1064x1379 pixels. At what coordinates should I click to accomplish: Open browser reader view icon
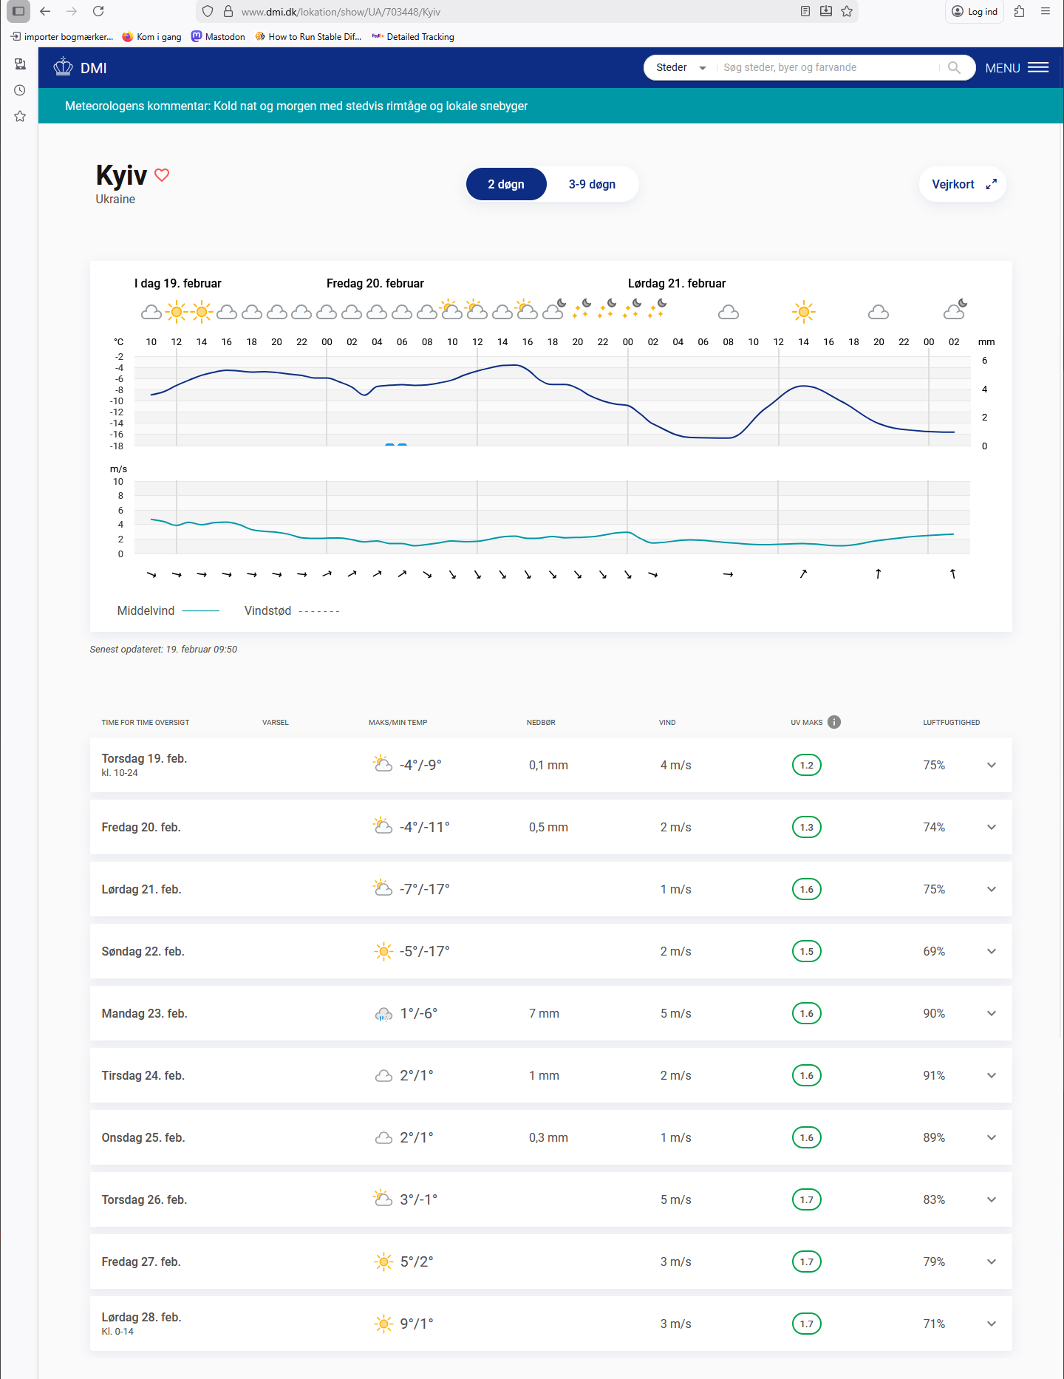pyautogui.click(x=805, y=11)
